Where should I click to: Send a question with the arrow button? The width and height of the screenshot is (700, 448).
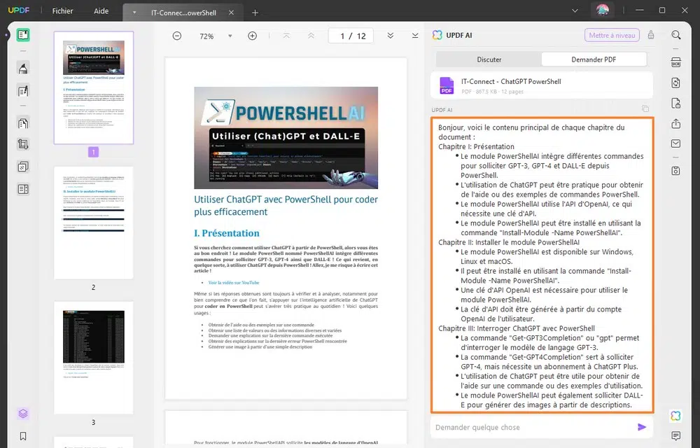(x=642, y=427)
